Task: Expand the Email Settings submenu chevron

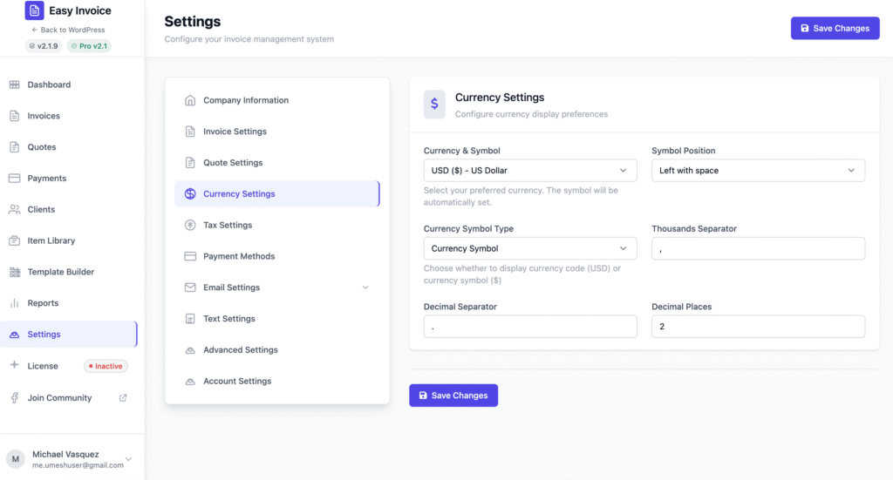Action: point(365,287)
